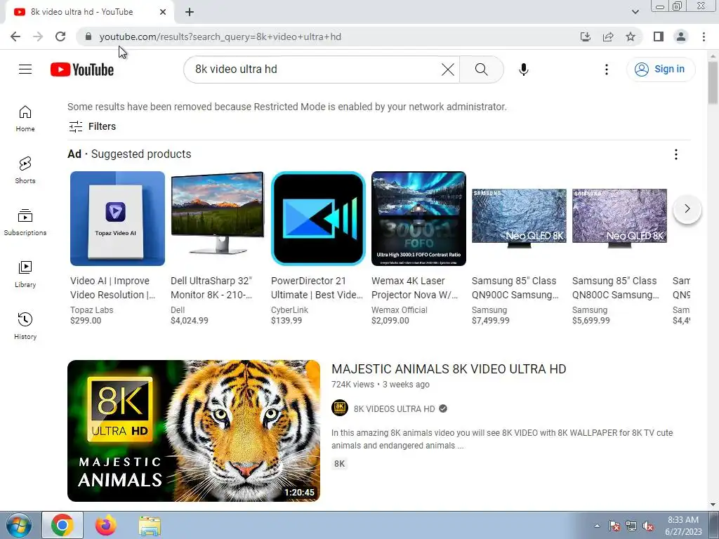Click Samsung 85" Class QN800C title
This screenshot has height=539, width=719.
point(616,288)
